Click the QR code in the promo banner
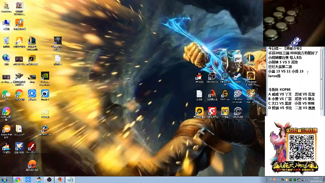Image resolution: width=325 pixels, height=183 pixels. tap(301, 148)
